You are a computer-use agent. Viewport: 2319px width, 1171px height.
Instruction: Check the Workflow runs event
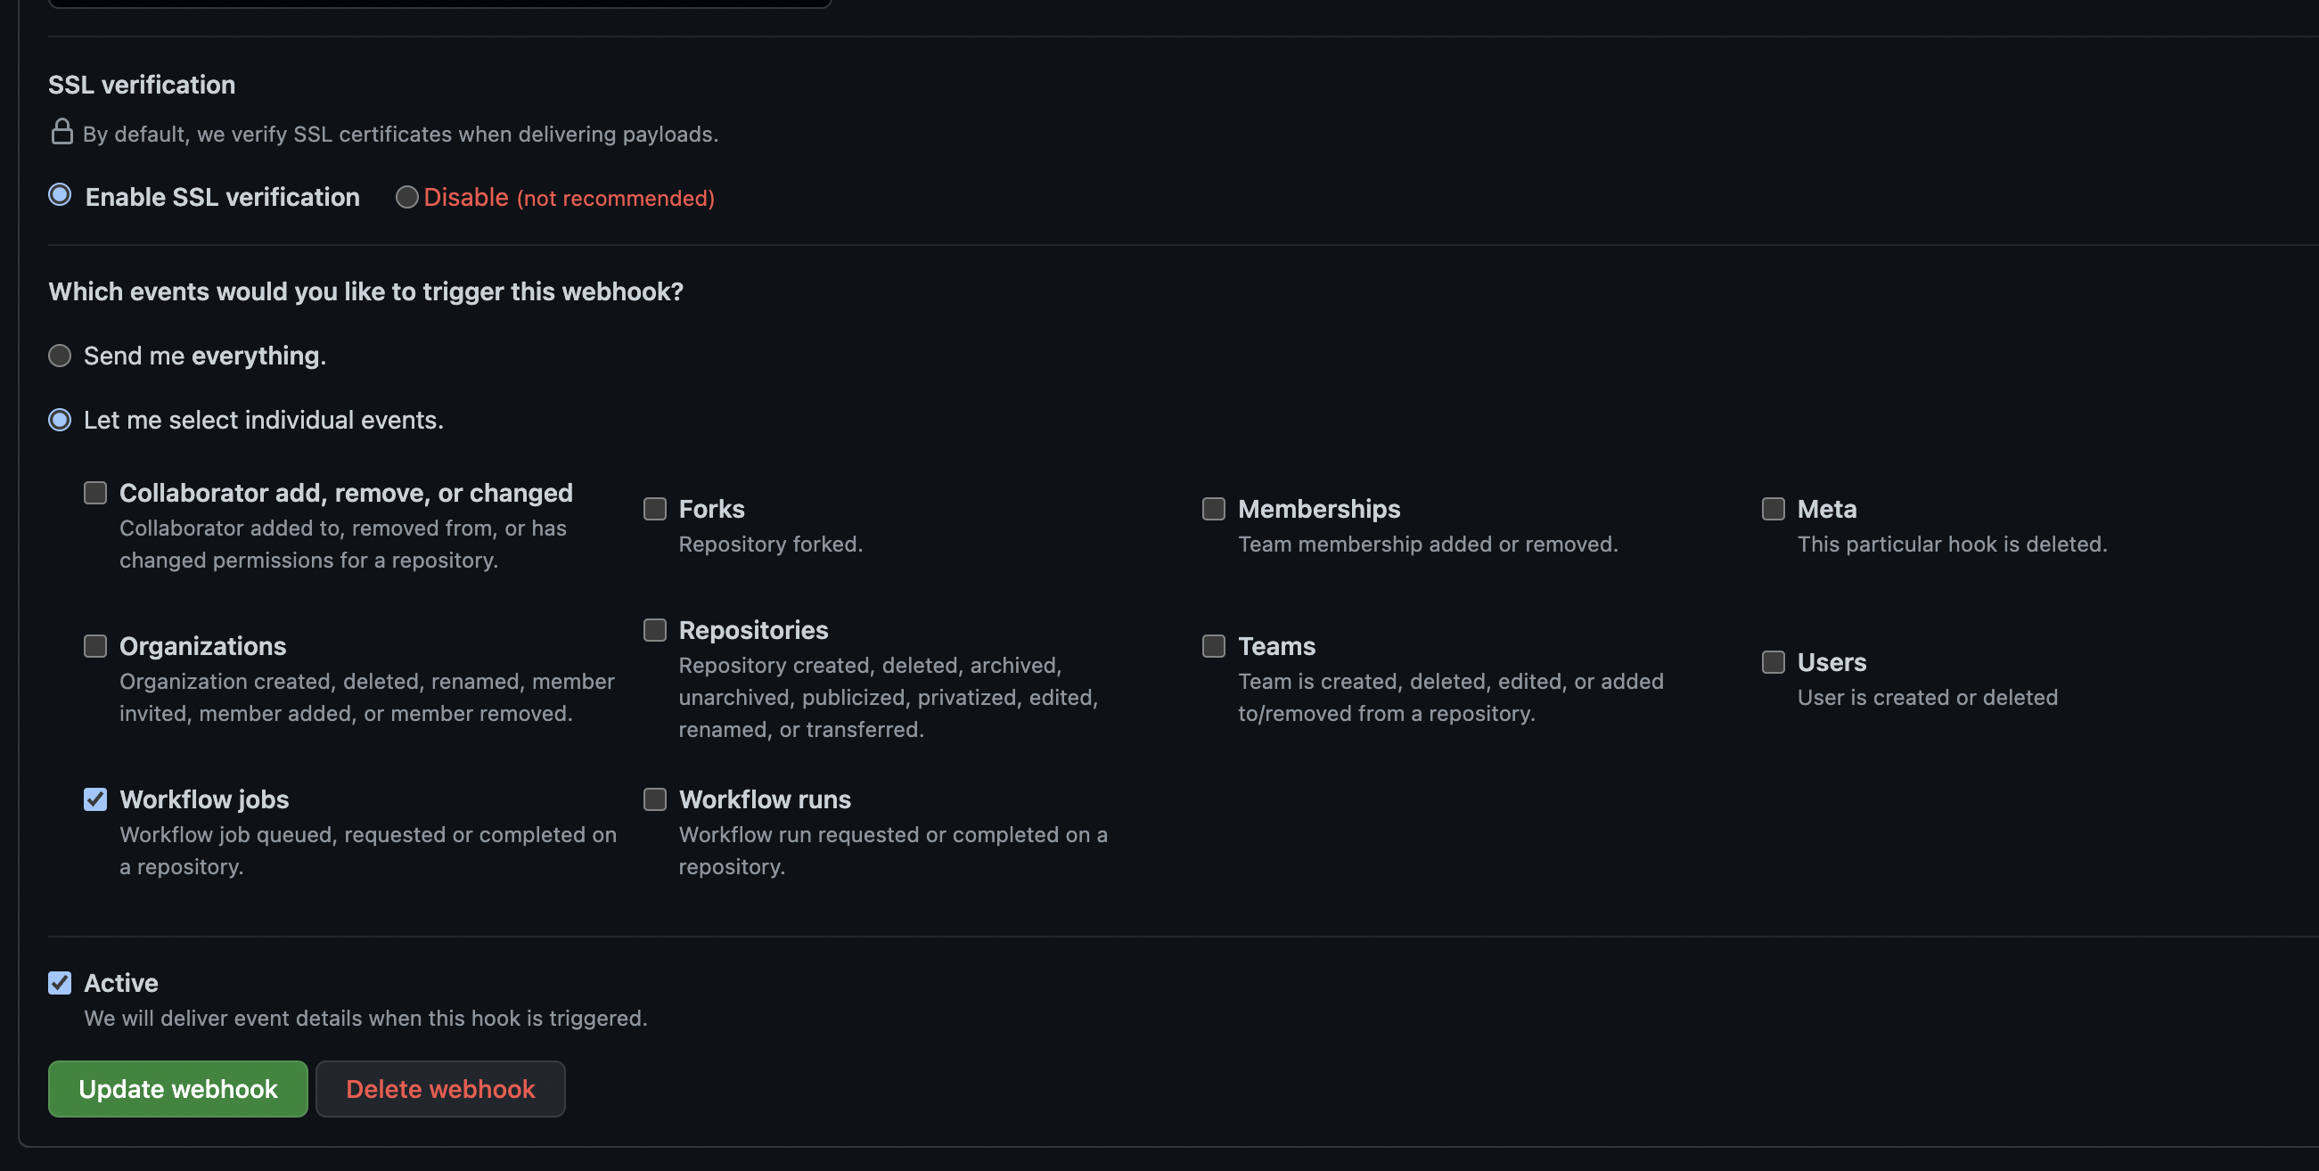[x=654, y=799]
